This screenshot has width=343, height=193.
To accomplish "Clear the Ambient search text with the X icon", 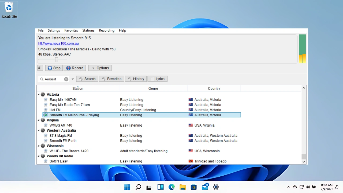I will (x=66, y=79).
